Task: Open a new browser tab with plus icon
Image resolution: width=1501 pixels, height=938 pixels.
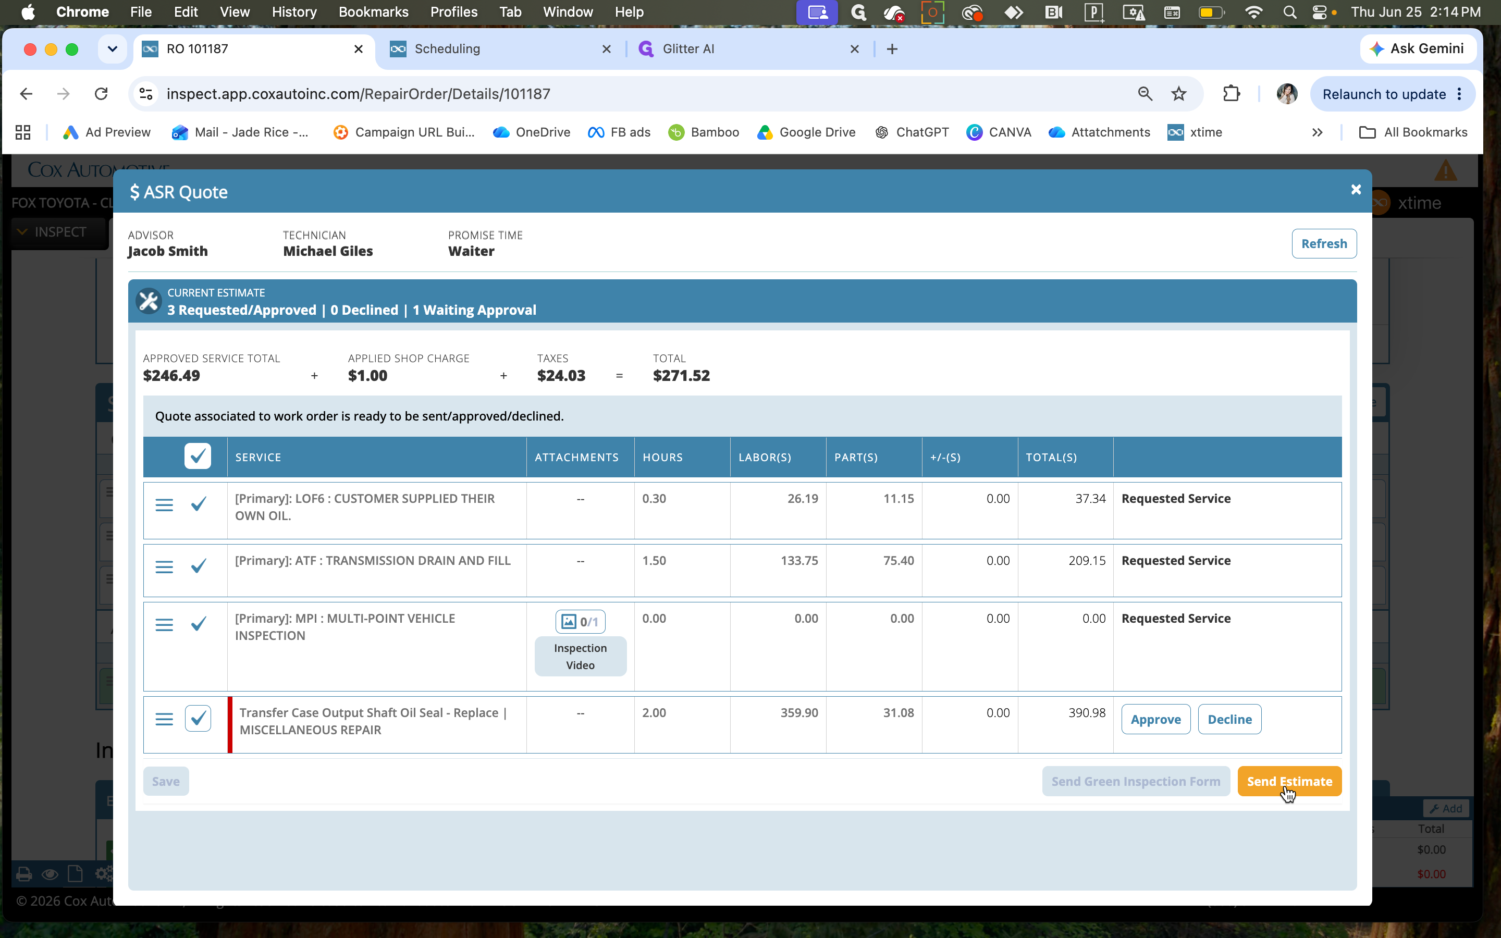Action: [892, 49]
